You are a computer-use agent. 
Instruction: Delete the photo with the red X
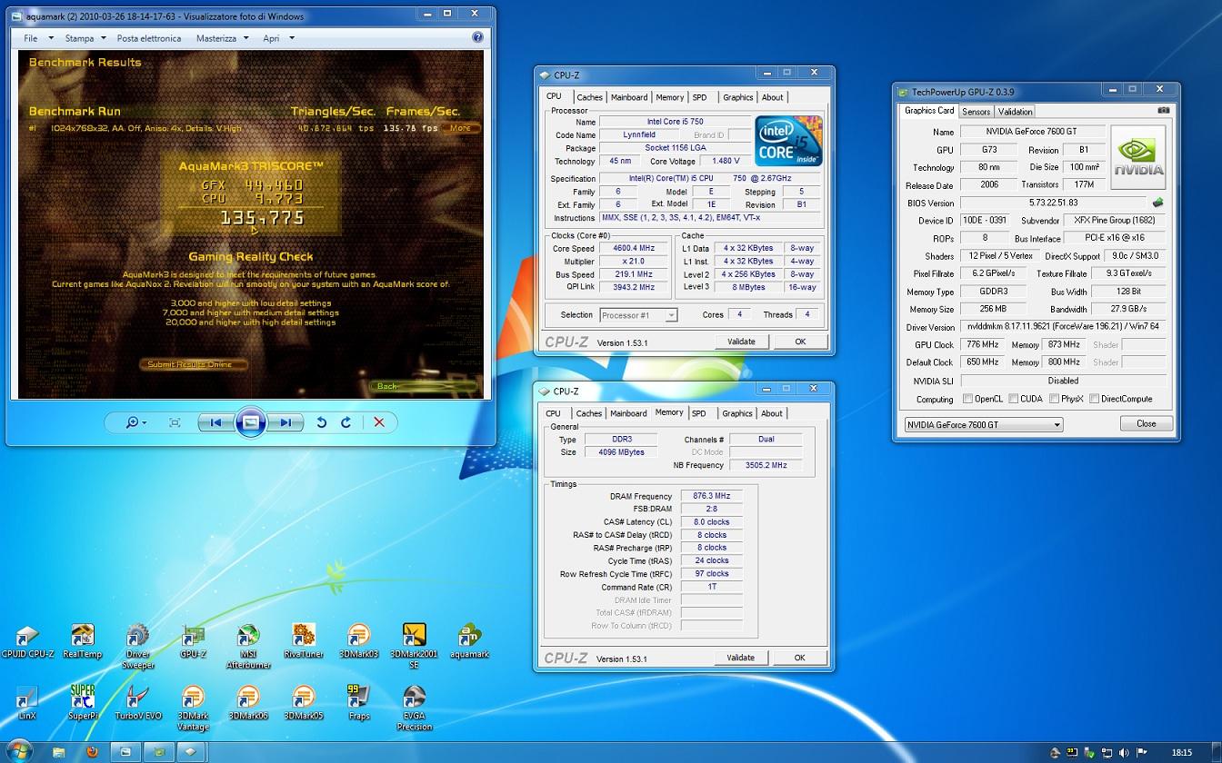pos(379,422)
